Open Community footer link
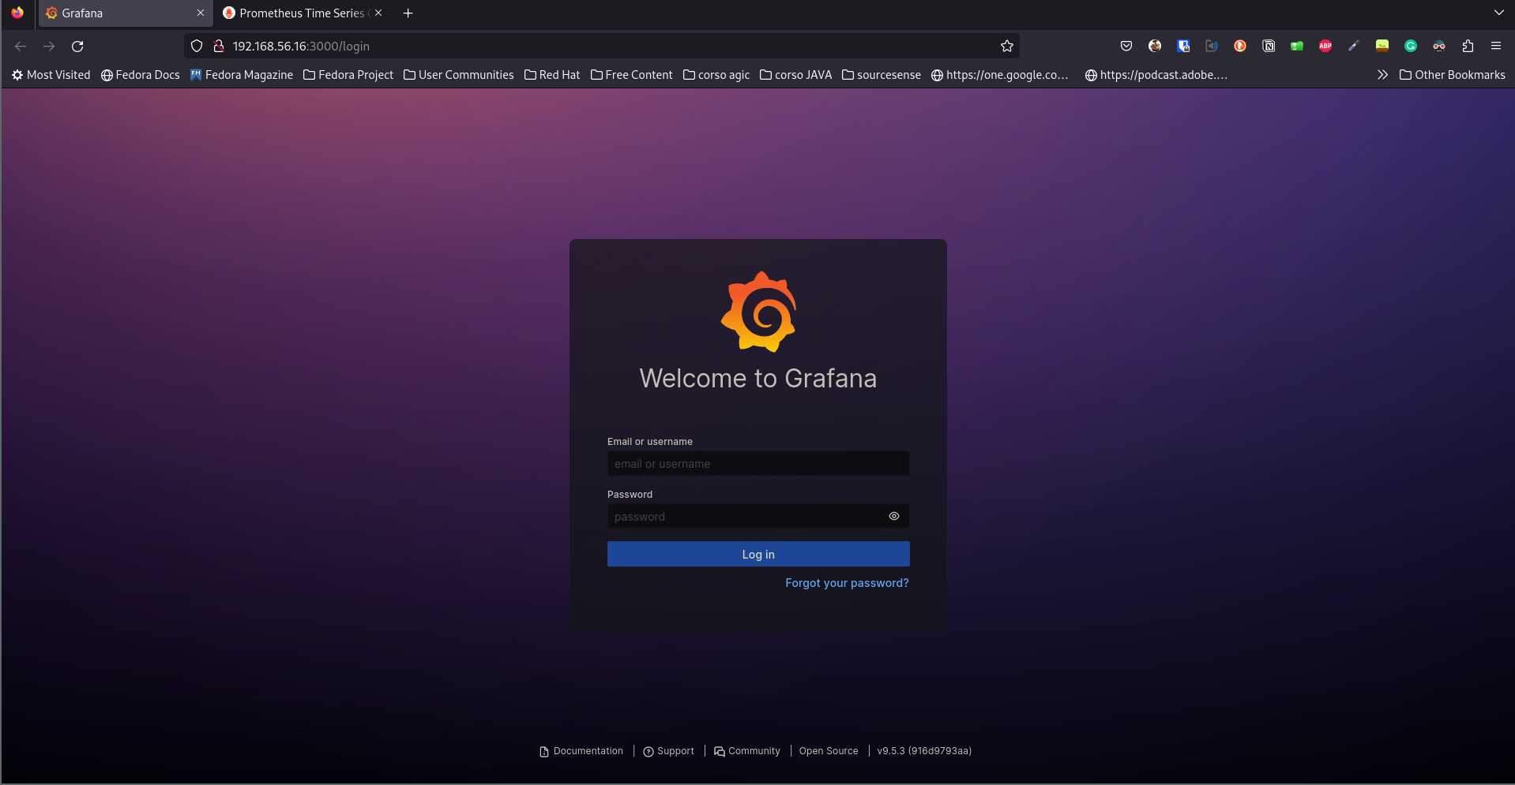This screenshot has height=785, width=1515. (747, 751)
